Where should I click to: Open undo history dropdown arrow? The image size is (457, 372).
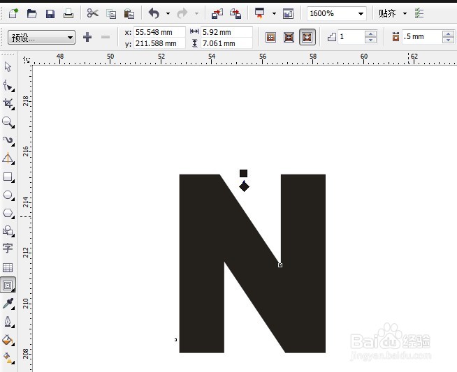click(x=168, y=13)
